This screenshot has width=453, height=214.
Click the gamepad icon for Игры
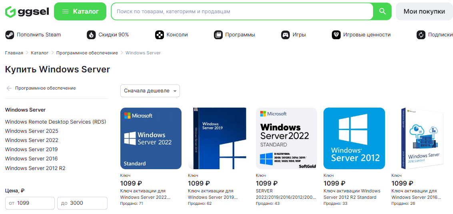tap(285, 35)
